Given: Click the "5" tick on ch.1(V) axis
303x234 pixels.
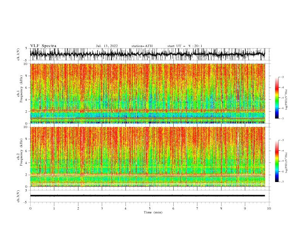Looking at the screenshot, I should pyautogui.click(x=26, y=49).
